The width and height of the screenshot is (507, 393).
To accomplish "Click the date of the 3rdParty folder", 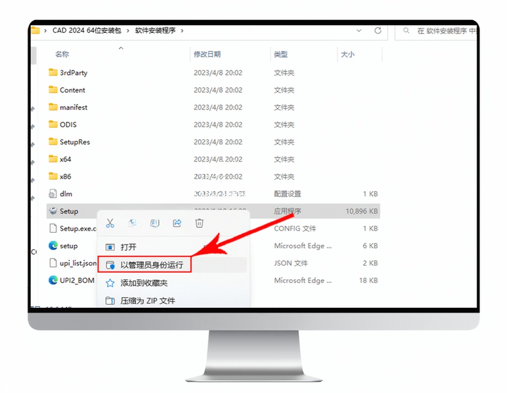I will pyautogui.click(x=218, y=72).
